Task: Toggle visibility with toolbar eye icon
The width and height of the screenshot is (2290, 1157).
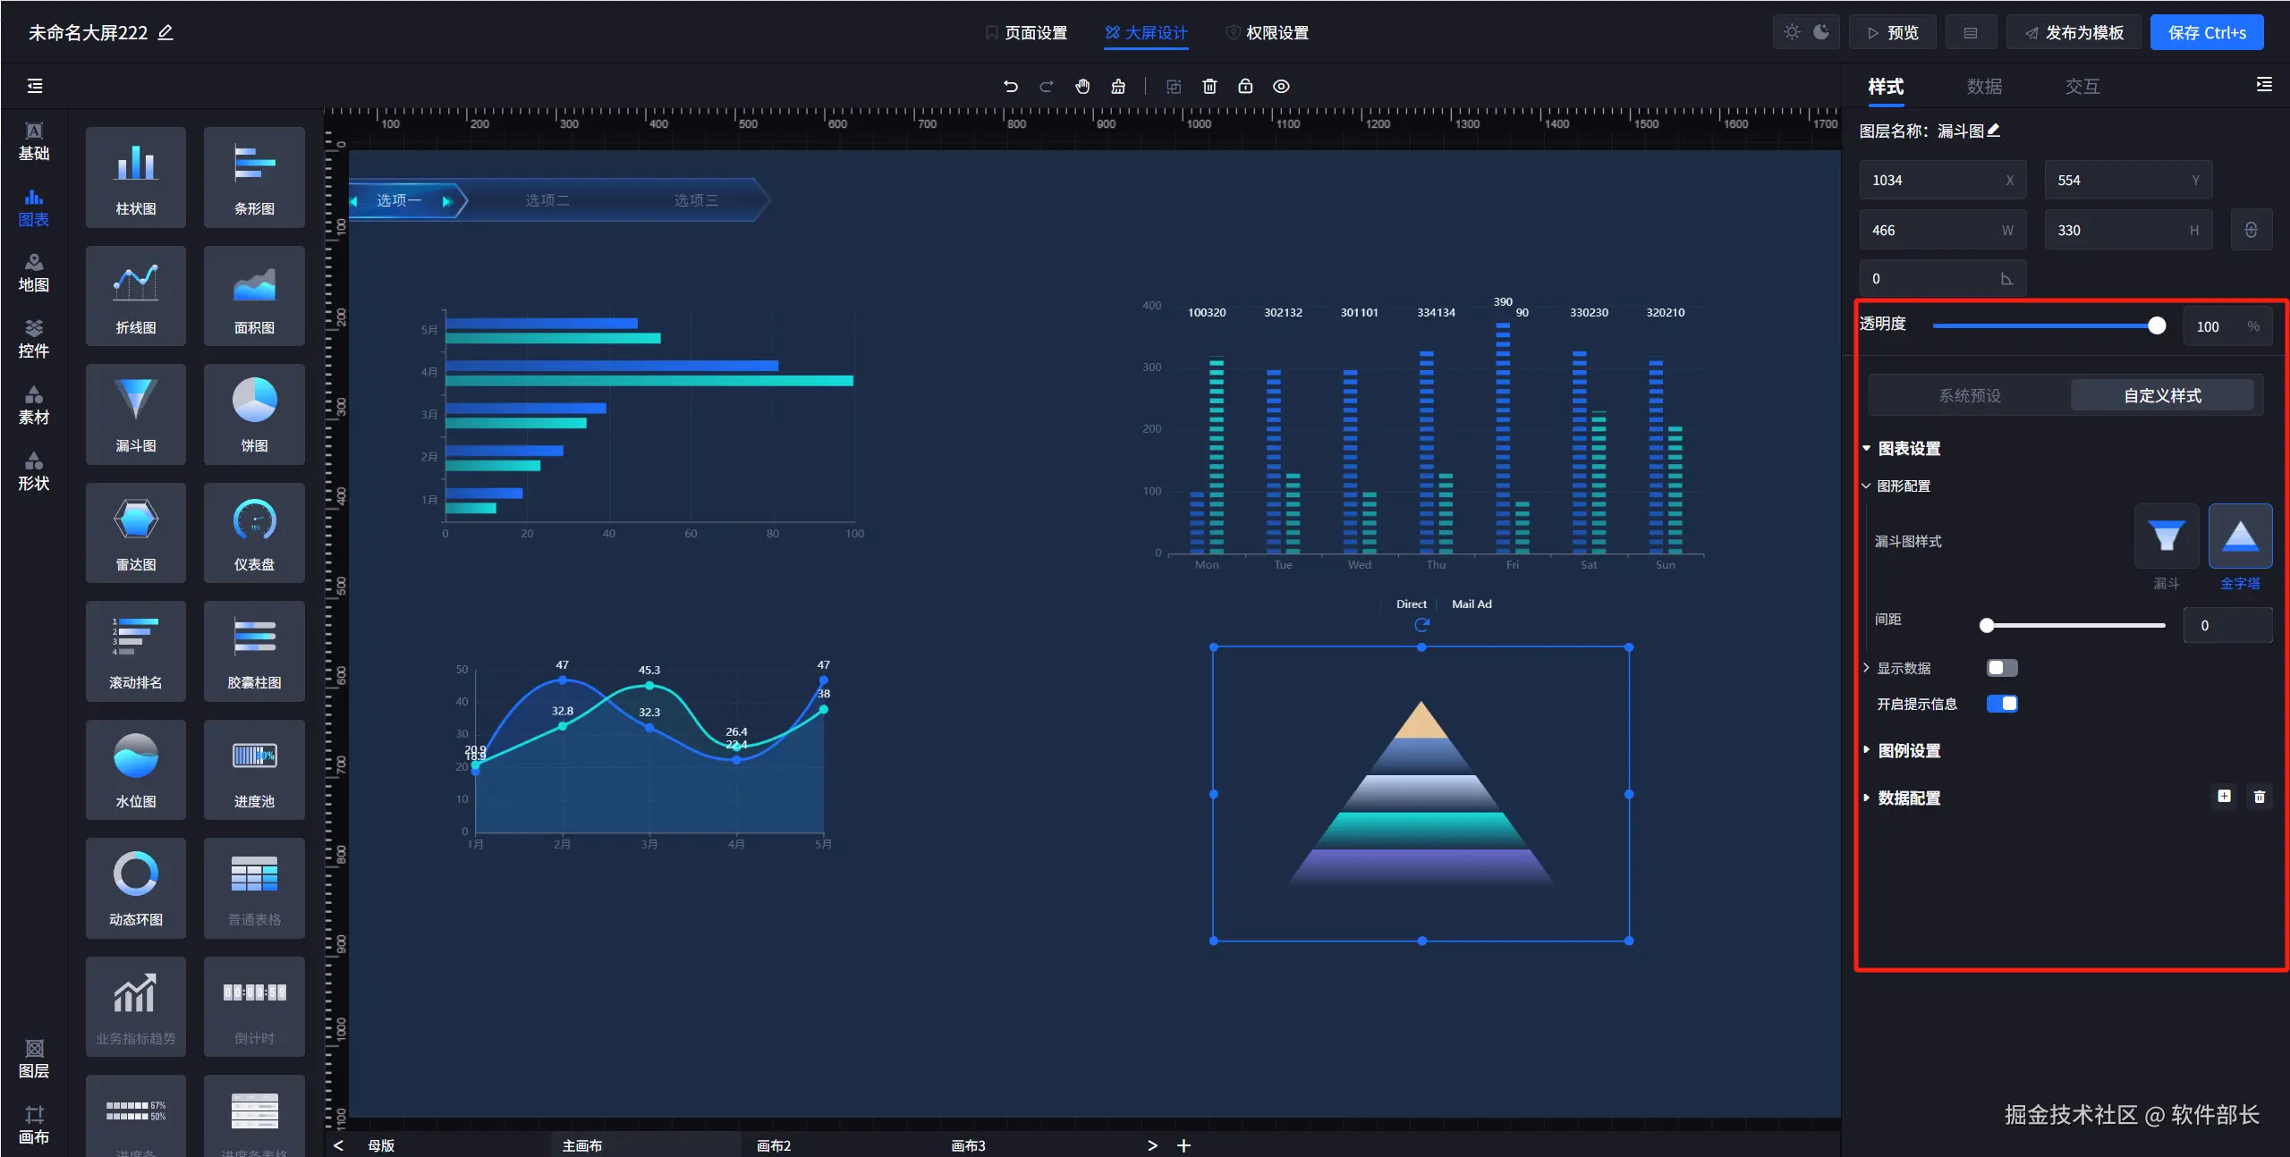Action: (x=1281, y=87)
